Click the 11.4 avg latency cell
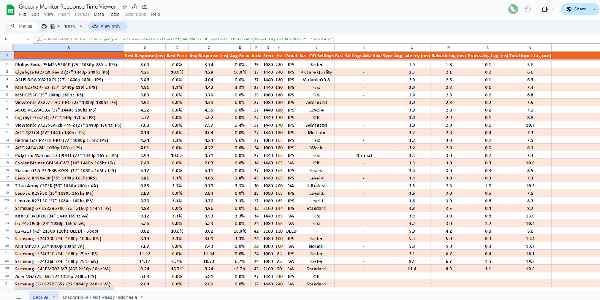The height and width of the screenshot is (300, 600). pyautogui.click(x=412, y=269)
